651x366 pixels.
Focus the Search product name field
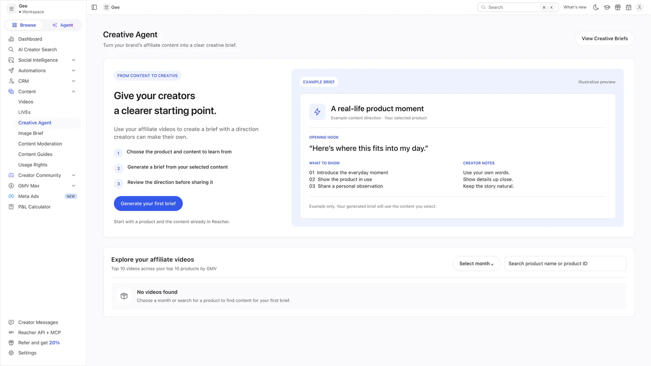tap(566, 264)
